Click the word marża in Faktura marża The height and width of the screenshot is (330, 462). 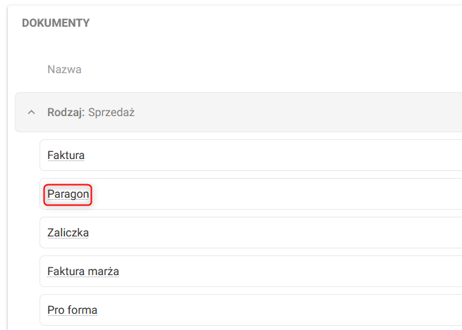coord(103,271)
